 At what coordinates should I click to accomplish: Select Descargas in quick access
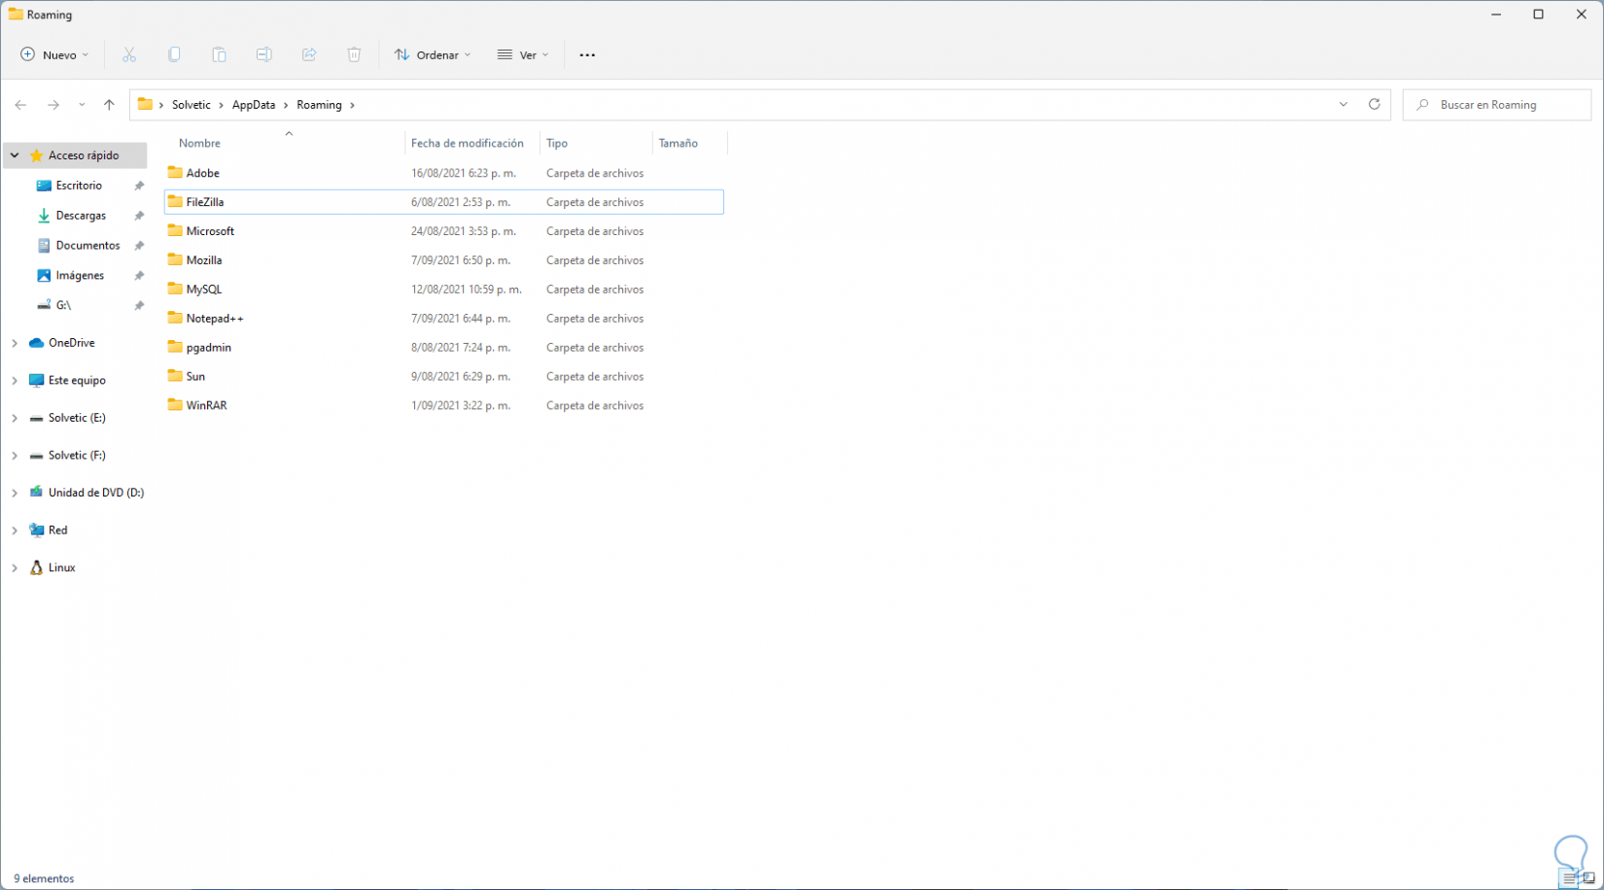click(x=81, y=216)
